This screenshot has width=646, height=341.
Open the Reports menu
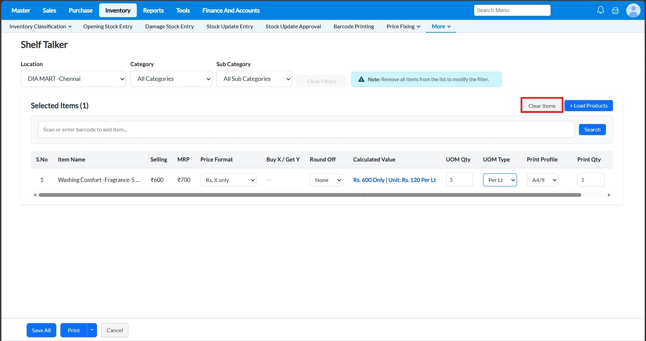pos(153,10)
